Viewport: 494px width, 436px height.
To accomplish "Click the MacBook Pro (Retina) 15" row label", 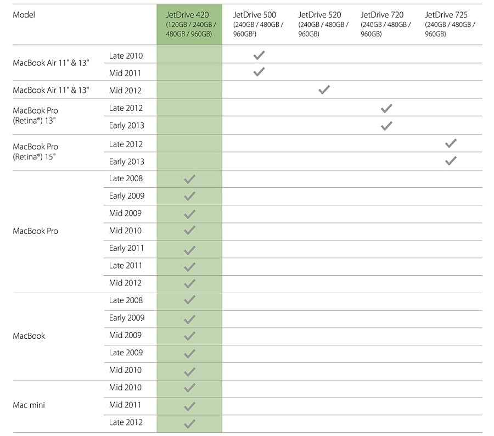I will click(36, 152).
